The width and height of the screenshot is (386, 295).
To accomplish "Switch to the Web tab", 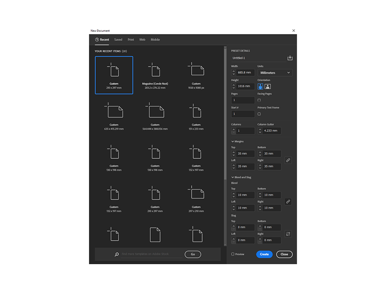I will (142, 39).
